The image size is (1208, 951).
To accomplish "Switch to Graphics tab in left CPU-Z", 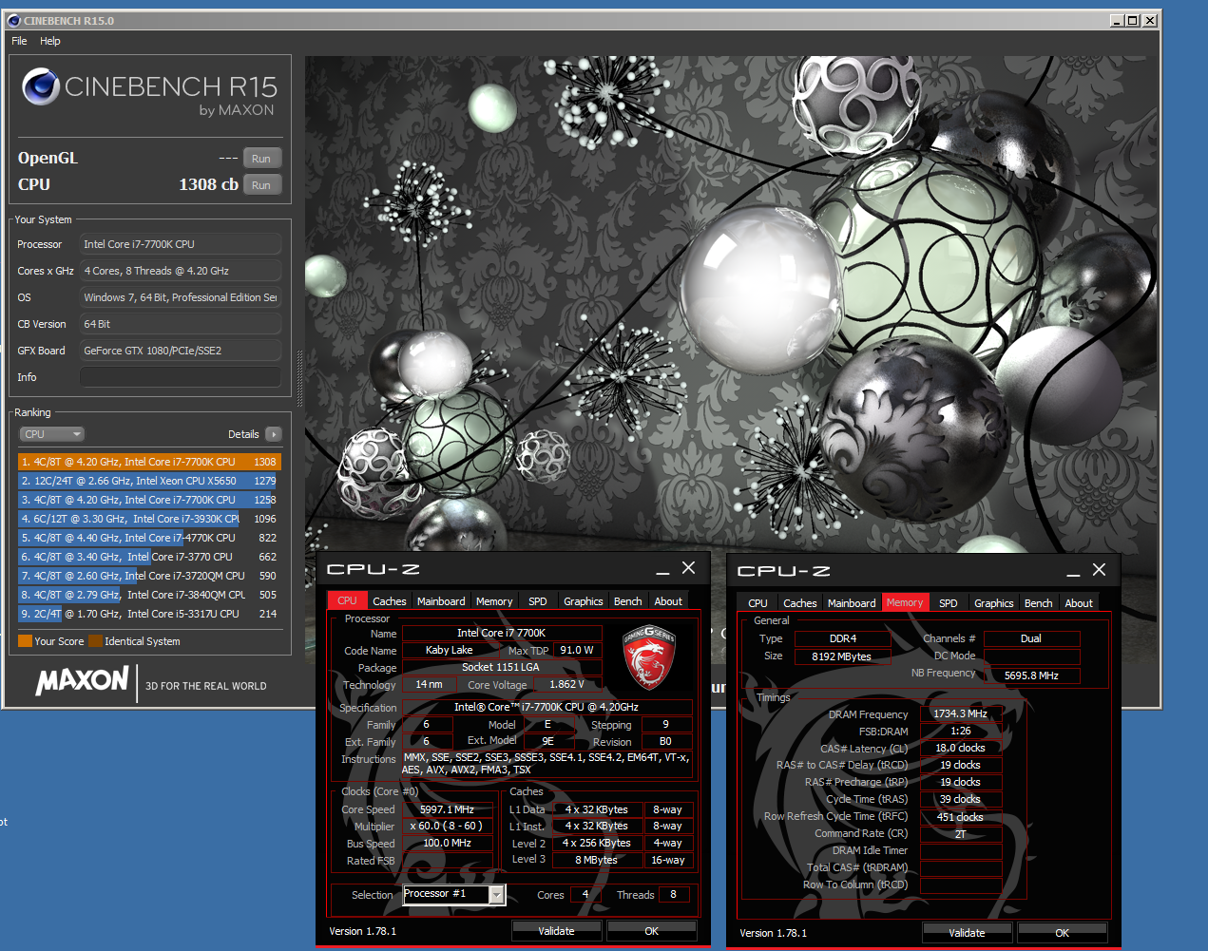I will 584,601.
